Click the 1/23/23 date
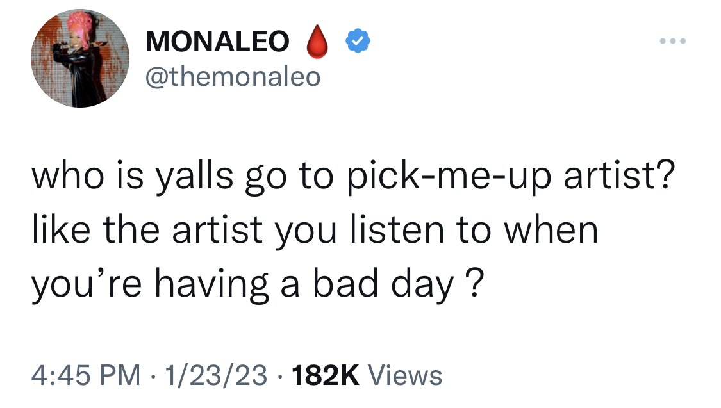 pos(215,375)
